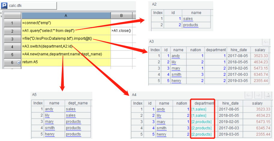The width and height of the screenshot is (274, 141).
Task: Click the back arrow icon in A3 panel
Action: coord(266,42)
